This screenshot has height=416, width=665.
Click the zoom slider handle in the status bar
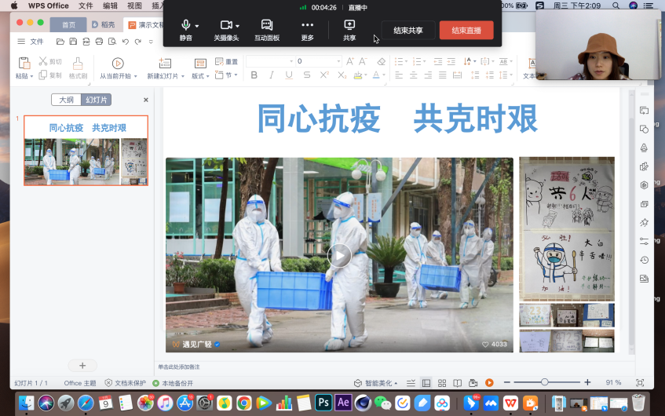[545, 382]
